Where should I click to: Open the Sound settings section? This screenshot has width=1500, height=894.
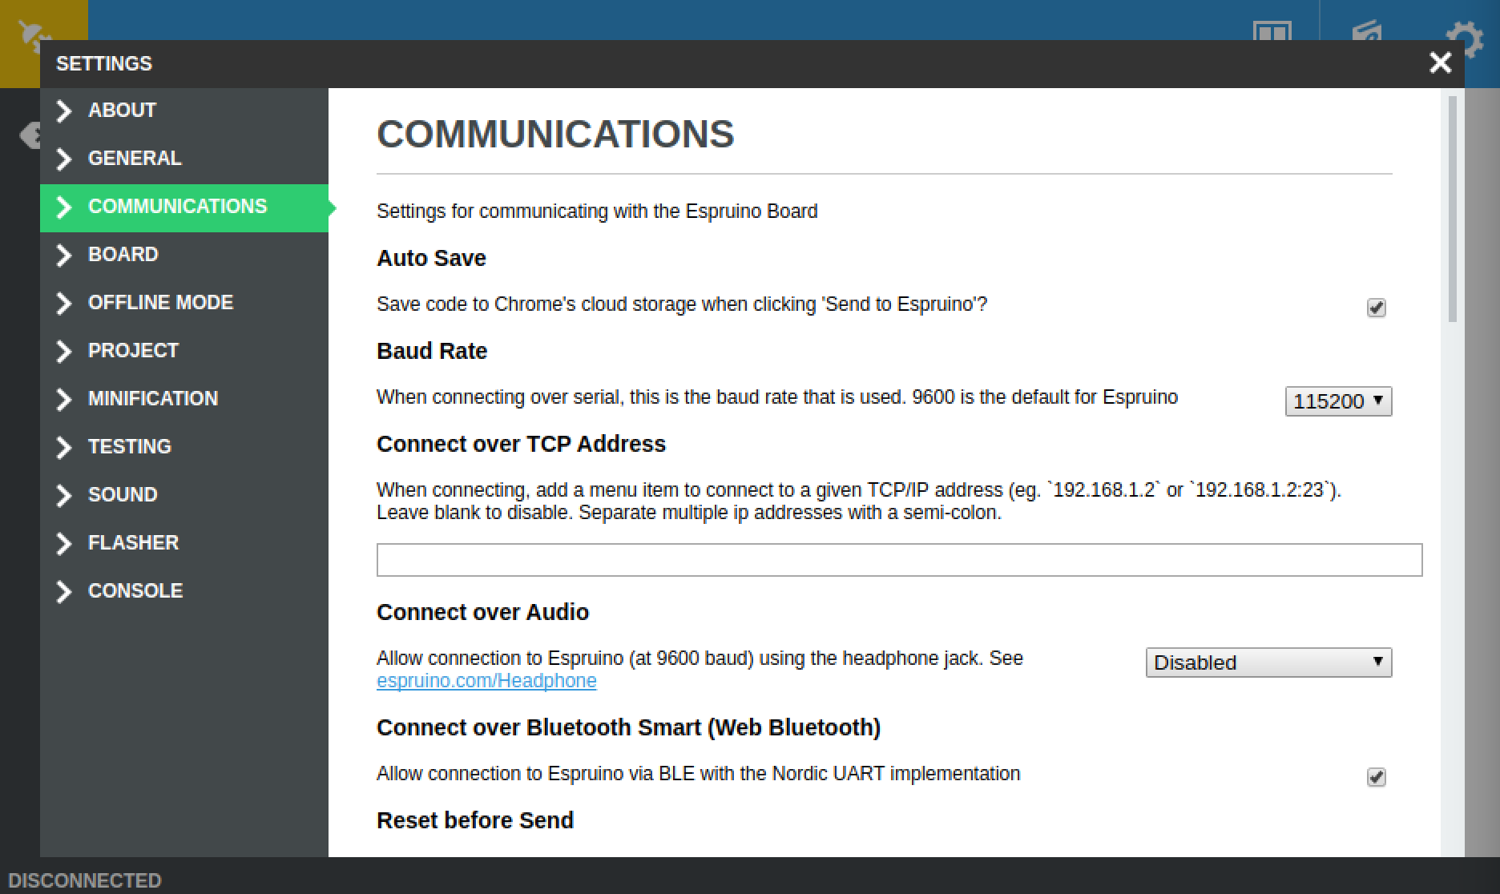[184, 496]
